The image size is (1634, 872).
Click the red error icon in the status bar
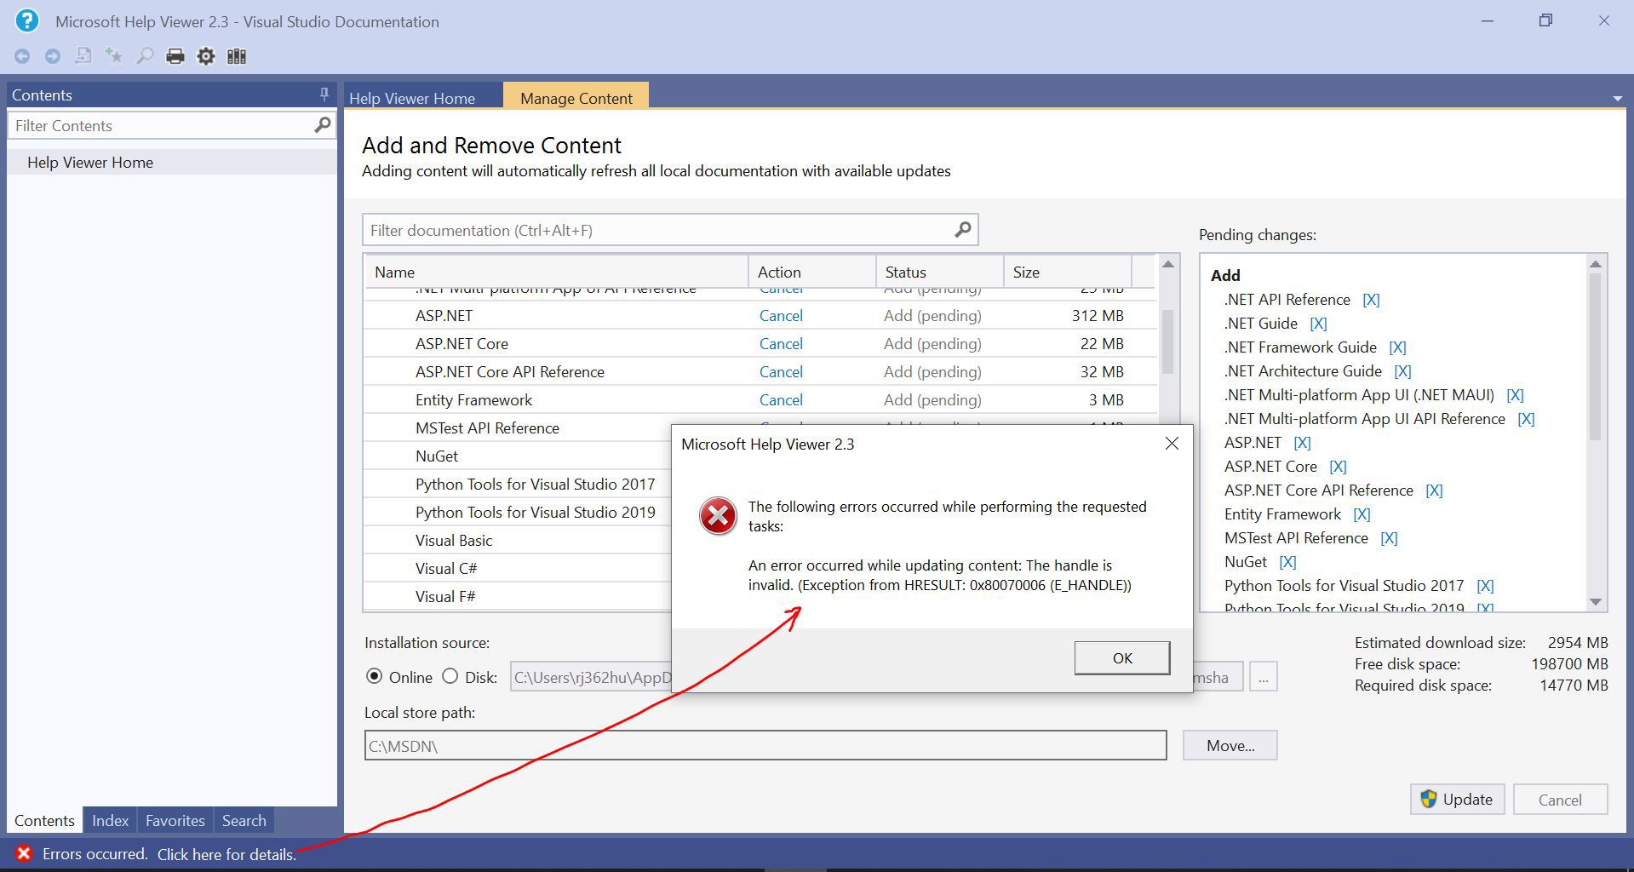click(24, 853)
